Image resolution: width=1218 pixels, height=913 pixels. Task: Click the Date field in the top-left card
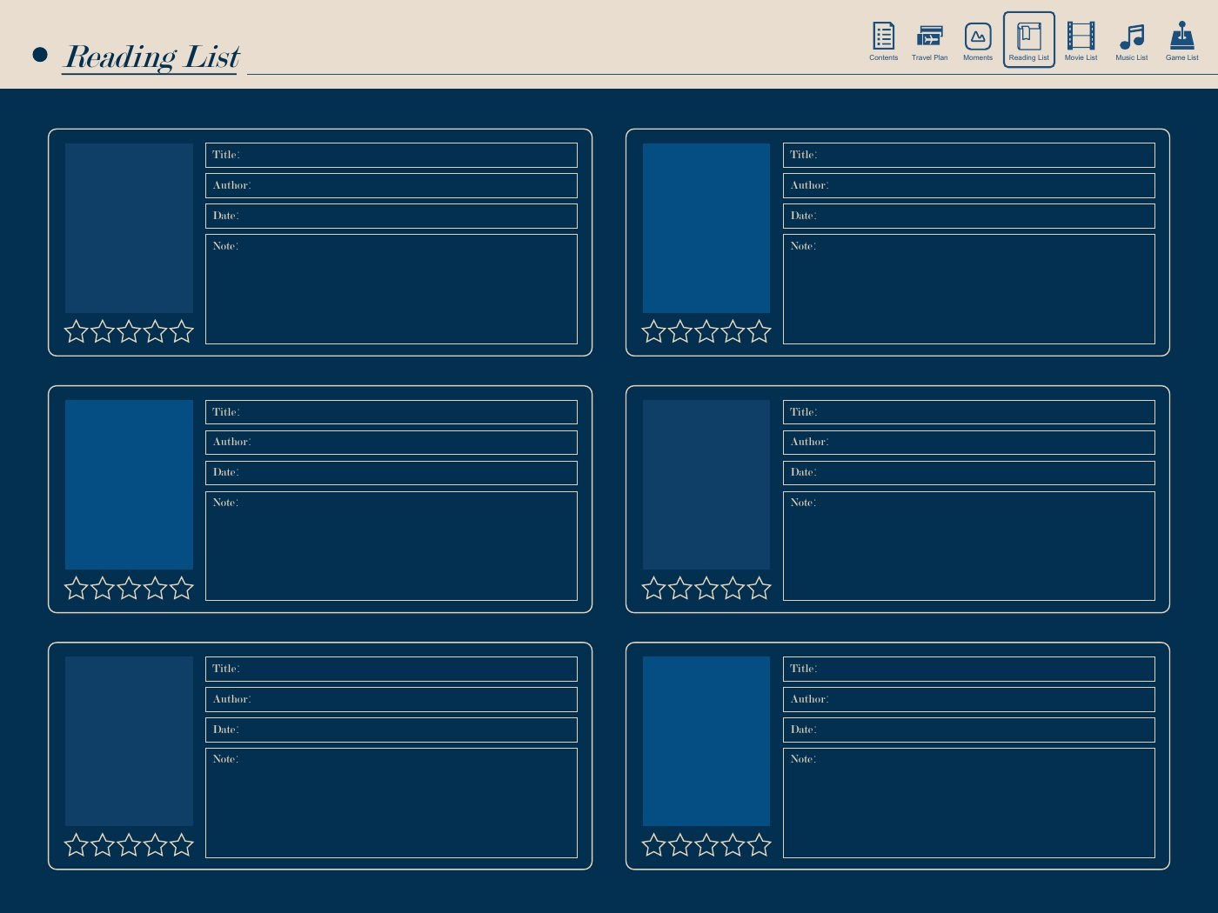tap(391, 216)
